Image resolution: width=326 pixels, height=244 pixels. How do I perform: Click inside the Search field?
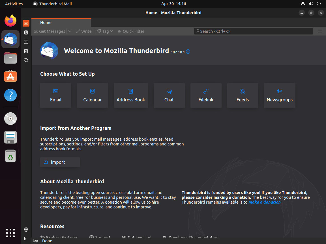253,31
